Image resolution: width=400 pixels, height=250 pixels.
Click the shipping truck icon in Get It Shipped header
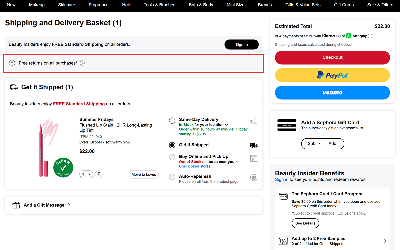(x=14, y=87)
